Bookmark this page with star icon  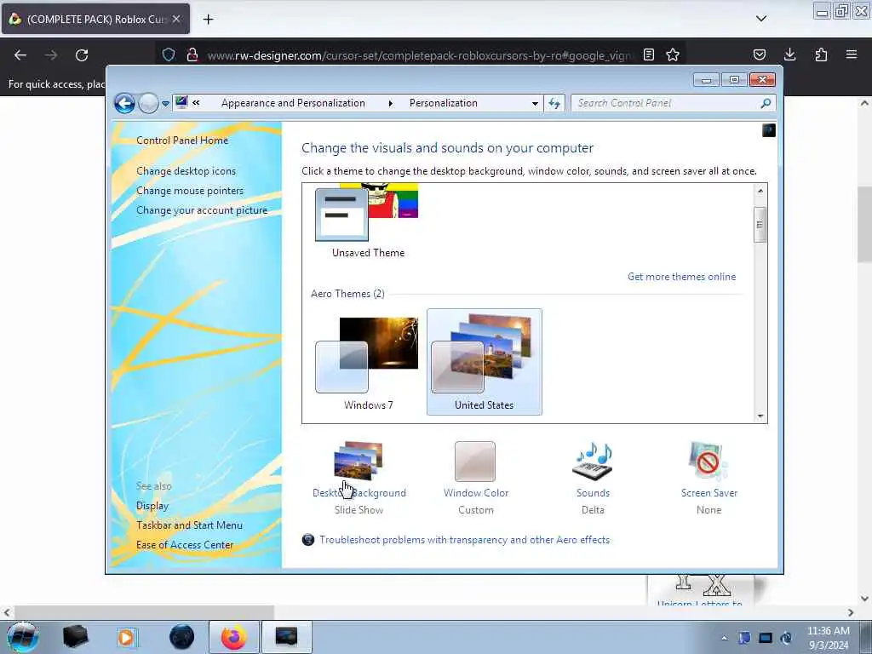coord(673,54)
